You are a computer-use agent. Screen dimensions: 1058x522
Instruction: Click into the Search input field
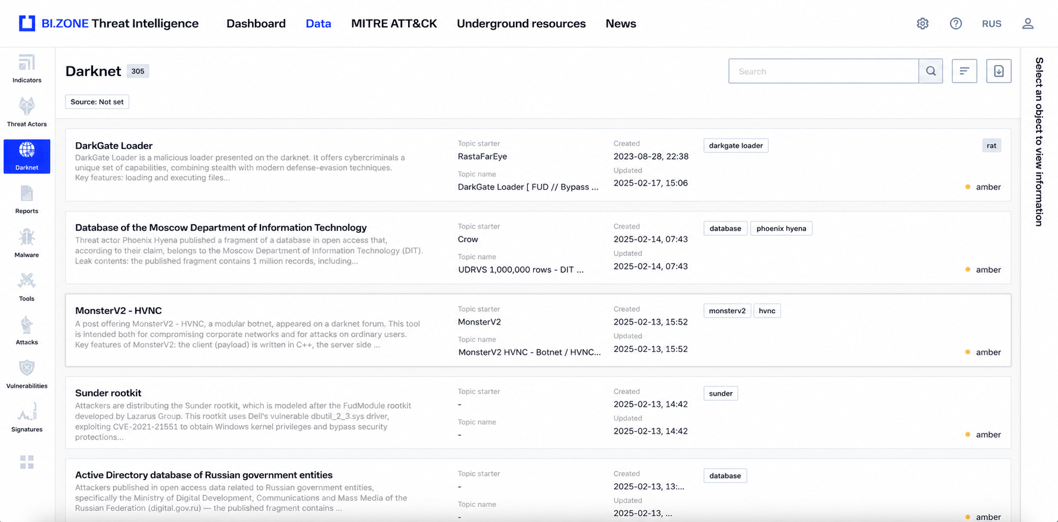(x=824, y=71)
